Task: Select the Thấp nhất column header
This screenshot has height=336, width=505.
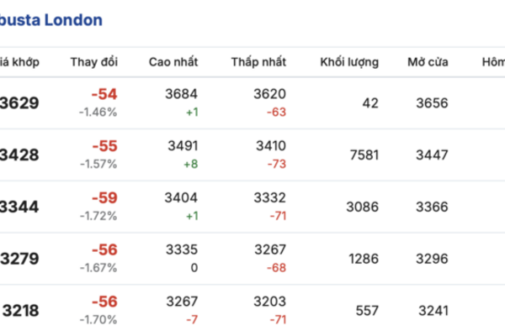Action: [258, 62]
